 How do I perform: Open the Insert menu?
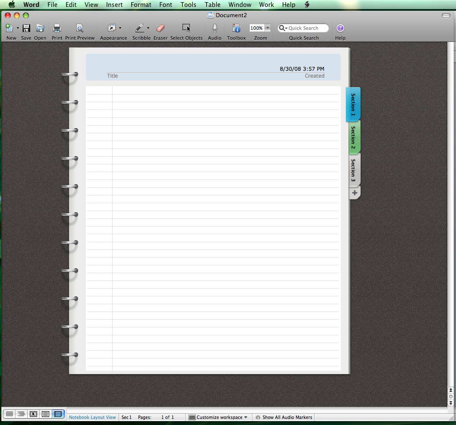[x=114, y=5]
